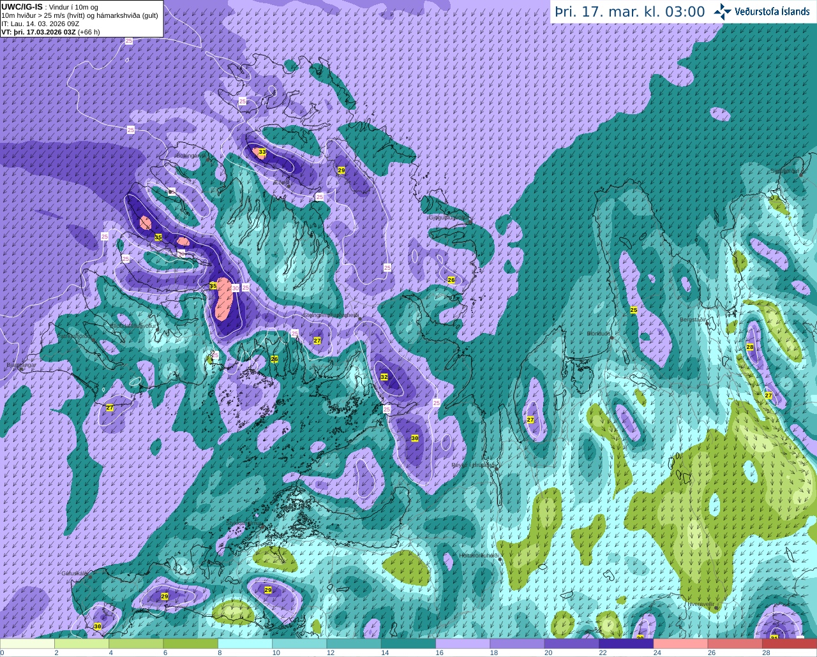Click the yellow 25 gust label near Blönduós
The image size is (817, 657).
point(634,310)
